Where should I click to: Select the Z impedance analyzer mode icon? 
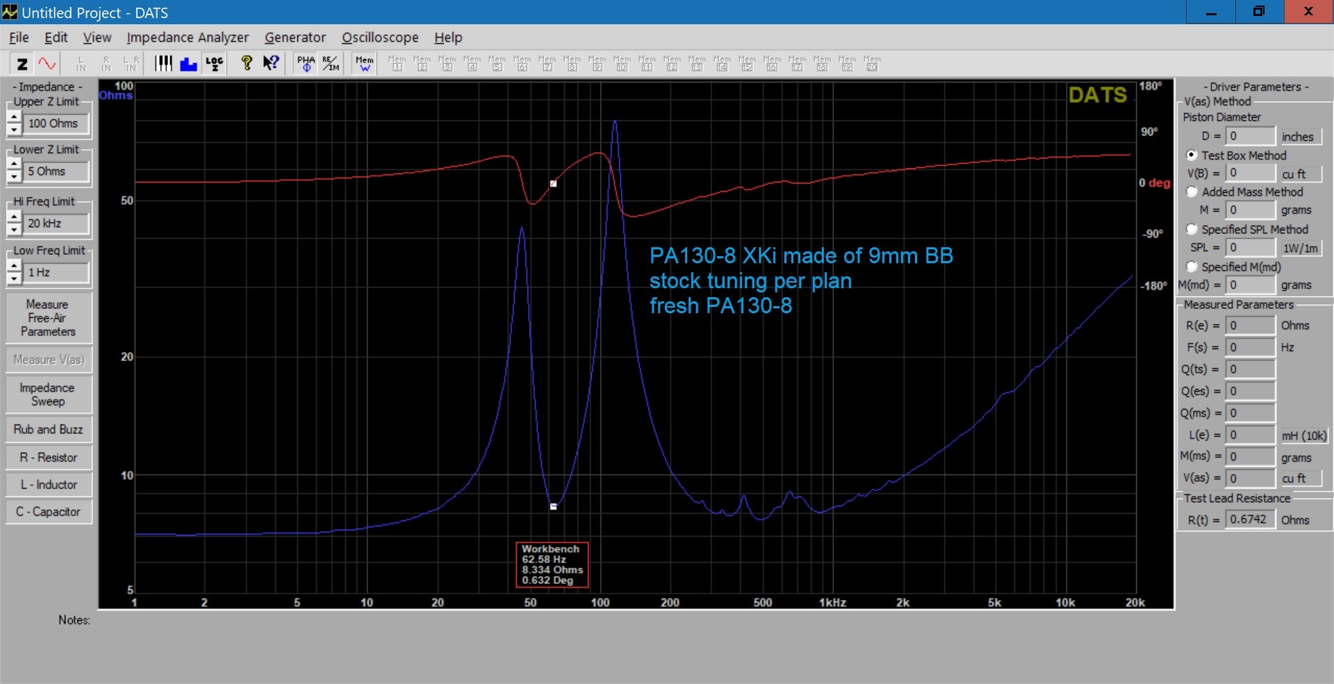[x=22, y=64]
